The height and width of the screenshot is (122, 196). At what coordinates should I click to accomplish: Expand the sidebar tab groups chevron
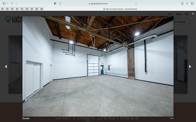pyautogui.click(x=7, y=3)
